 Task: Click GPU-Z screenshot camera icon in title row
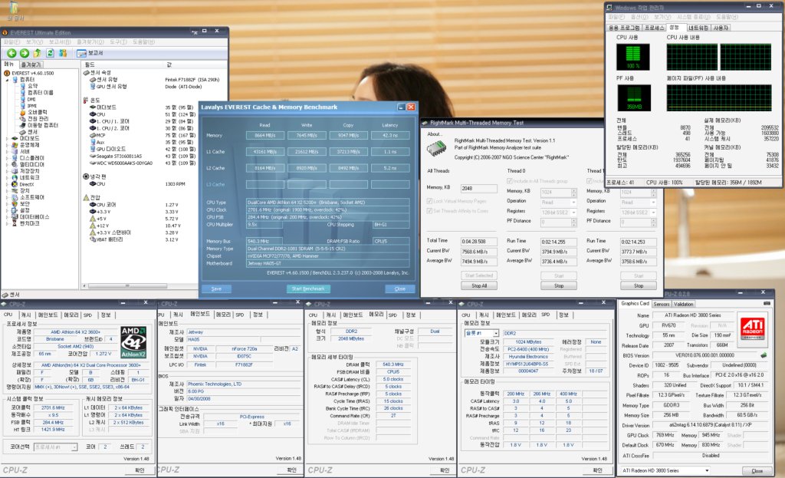[x=767, y=304]
